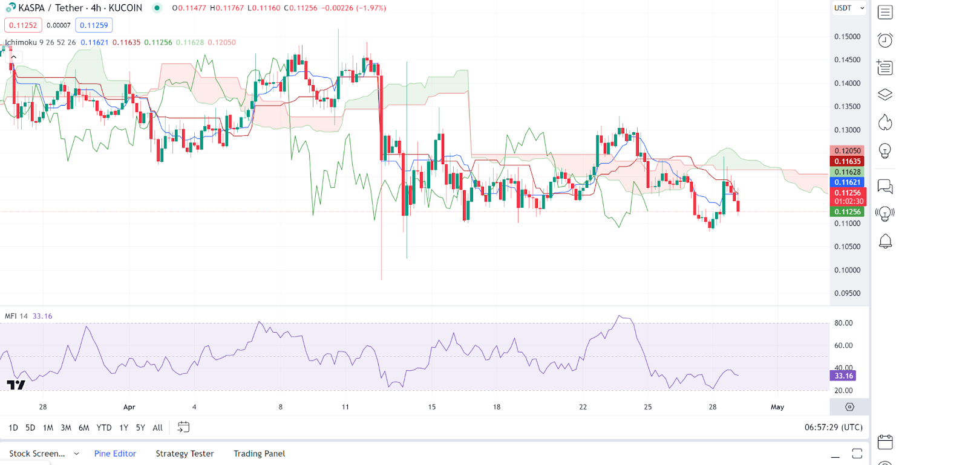Toggle the green market status dot
Viewport: 968px width, 465px height.
point(157,8)
